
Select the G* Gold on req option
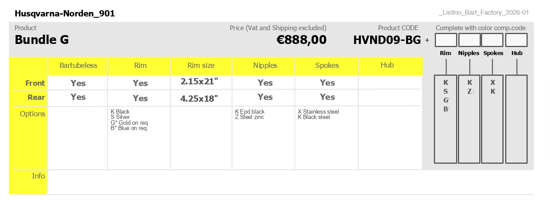pyautogui.click(x=129, y=123)
